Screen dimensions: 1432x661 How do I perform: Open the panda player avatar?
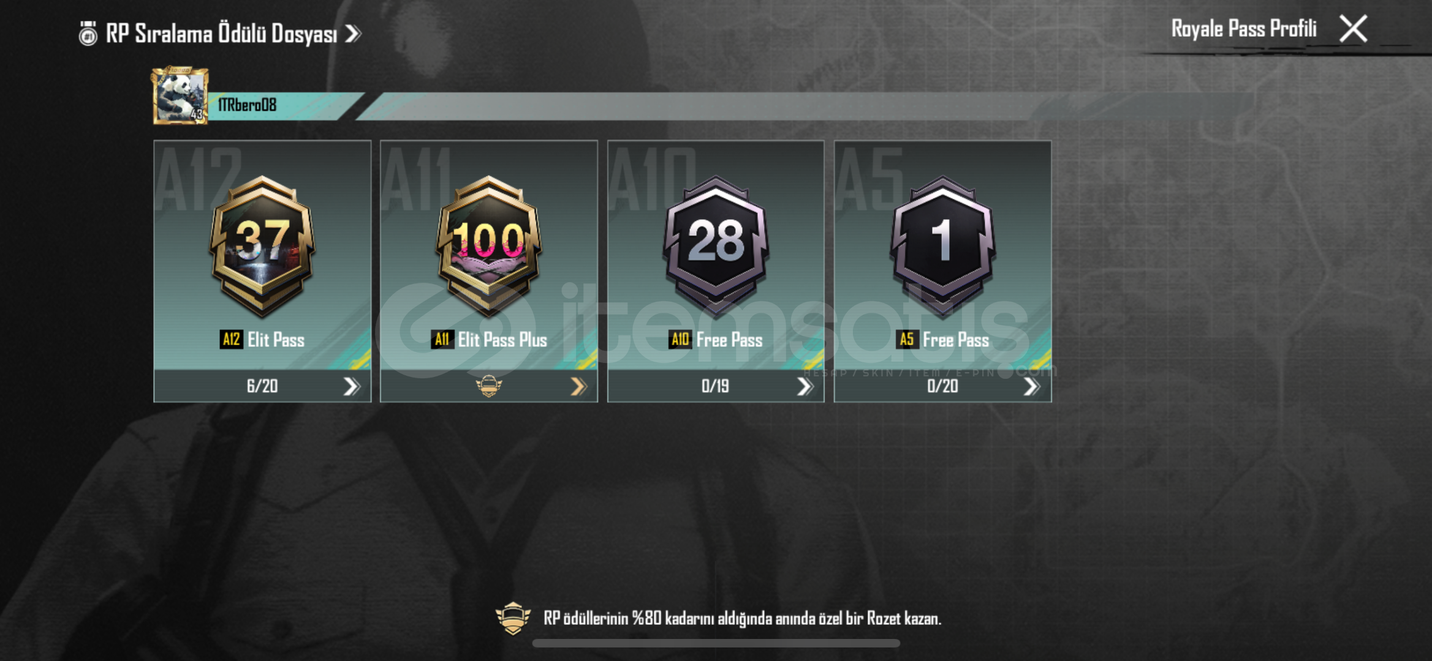point(180,95)
